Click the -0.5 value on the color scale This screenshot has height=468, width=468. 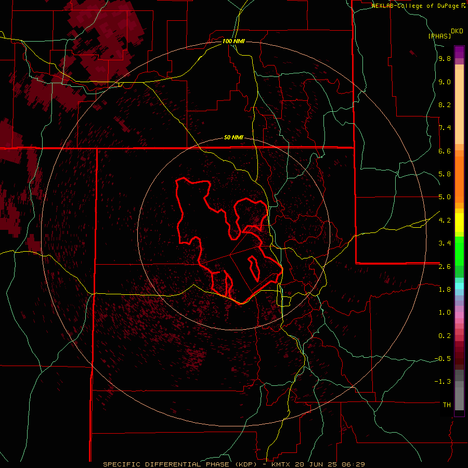pos(443,359)
